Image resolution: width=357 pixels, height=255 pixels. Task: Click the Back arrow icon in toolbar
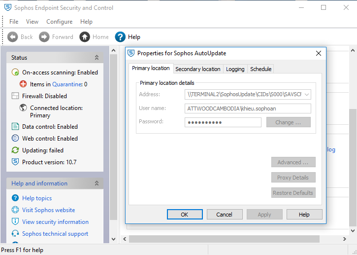tap(12, 36)
